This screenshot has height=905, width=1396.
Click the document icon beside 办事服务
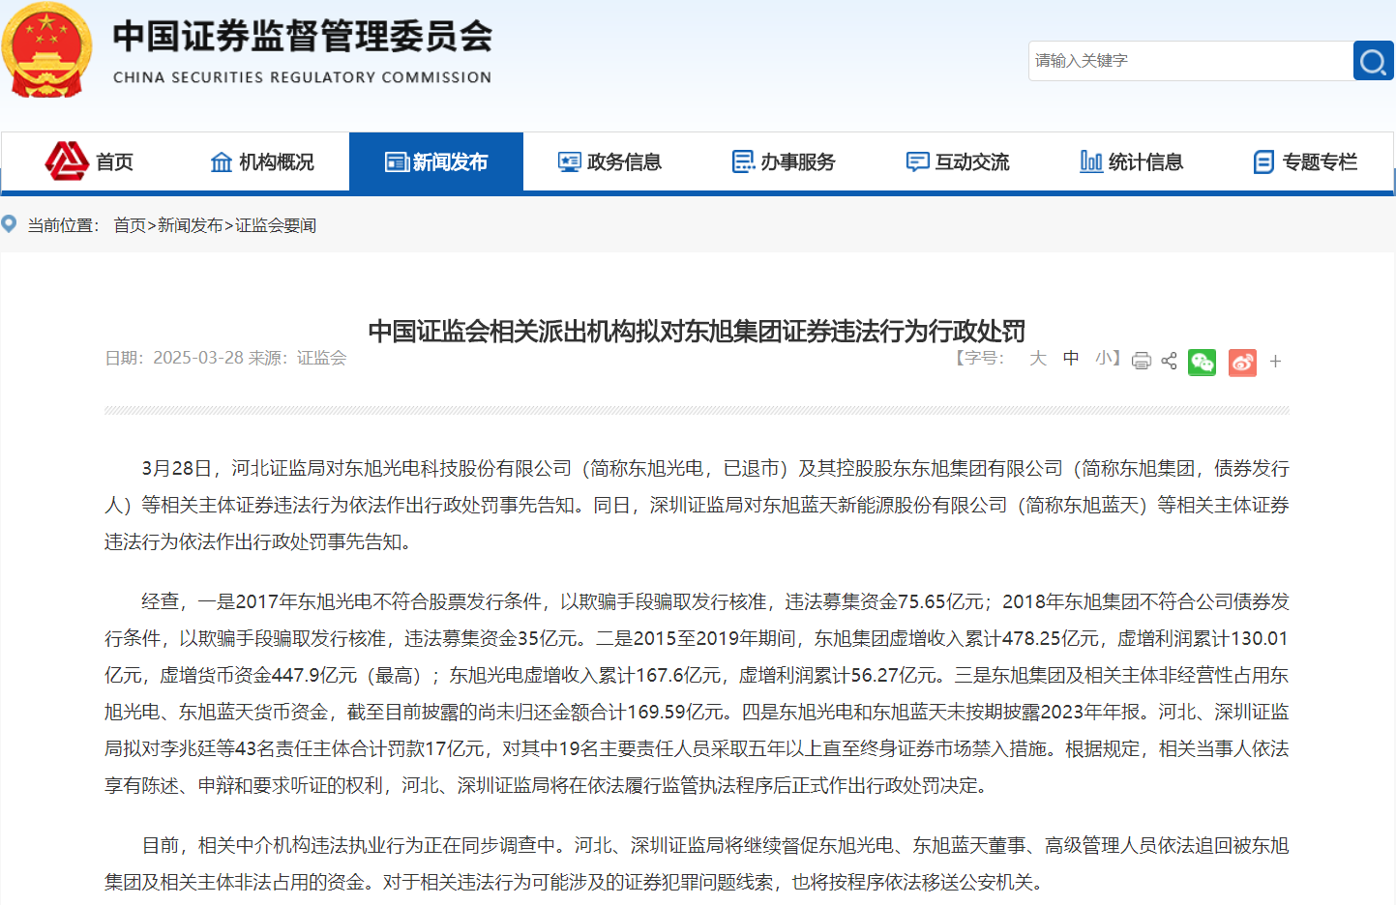pos(743,162)
